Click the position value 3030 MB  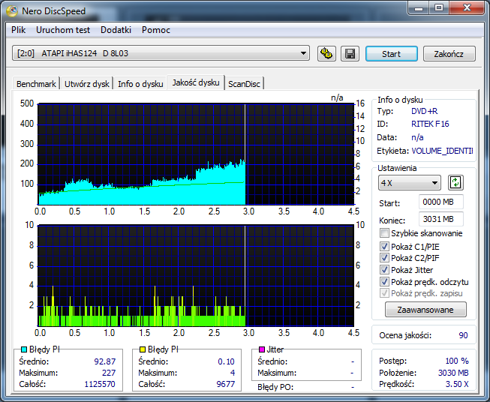coord(453,373)
